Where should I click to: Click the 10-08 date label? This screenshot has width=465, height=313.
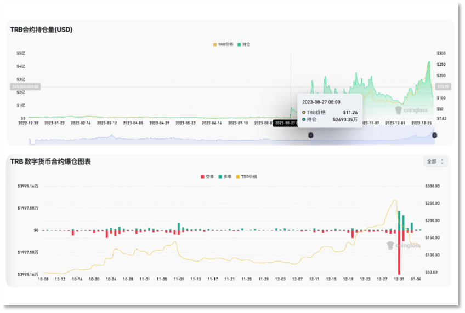pyautogui.click(x=43, y=279)
